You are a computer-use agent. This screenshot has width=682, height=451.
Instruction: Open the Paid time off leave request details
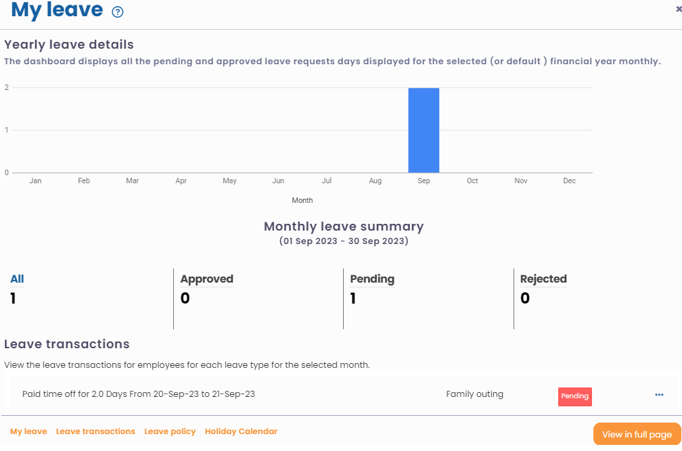click(x=139, y=394)
